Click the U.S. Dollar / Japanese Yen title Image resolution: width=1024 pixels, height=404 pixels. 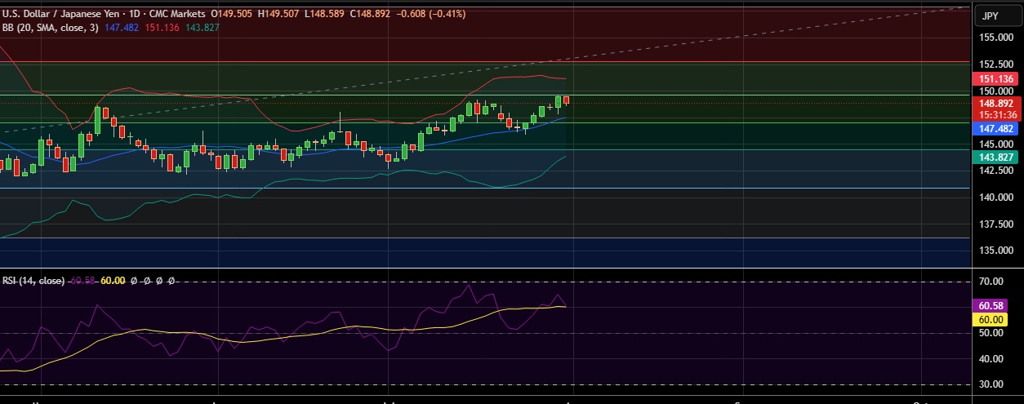click(59, 14)
